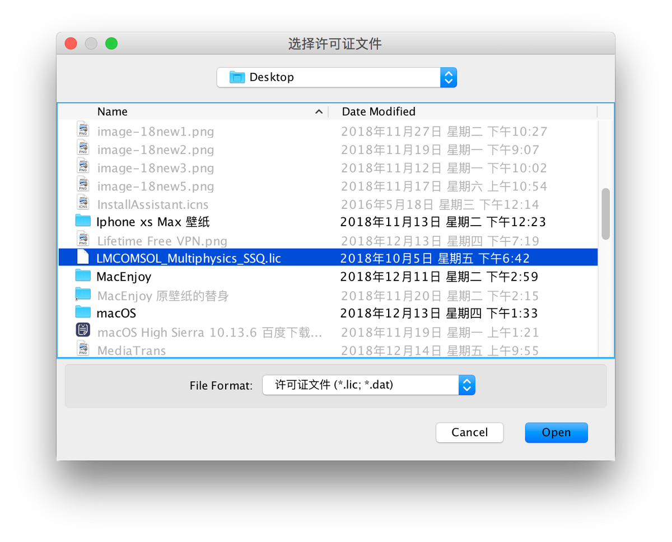Click the blue arrows of File Format popup
The height and width of the screenshot is (542, 672).
coord(466,385)
